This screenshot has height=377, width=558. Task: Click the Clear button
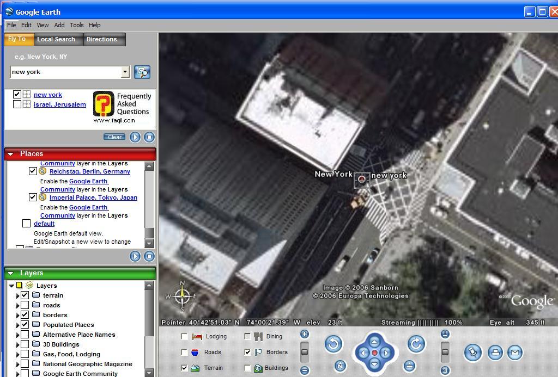coord(114,137)
